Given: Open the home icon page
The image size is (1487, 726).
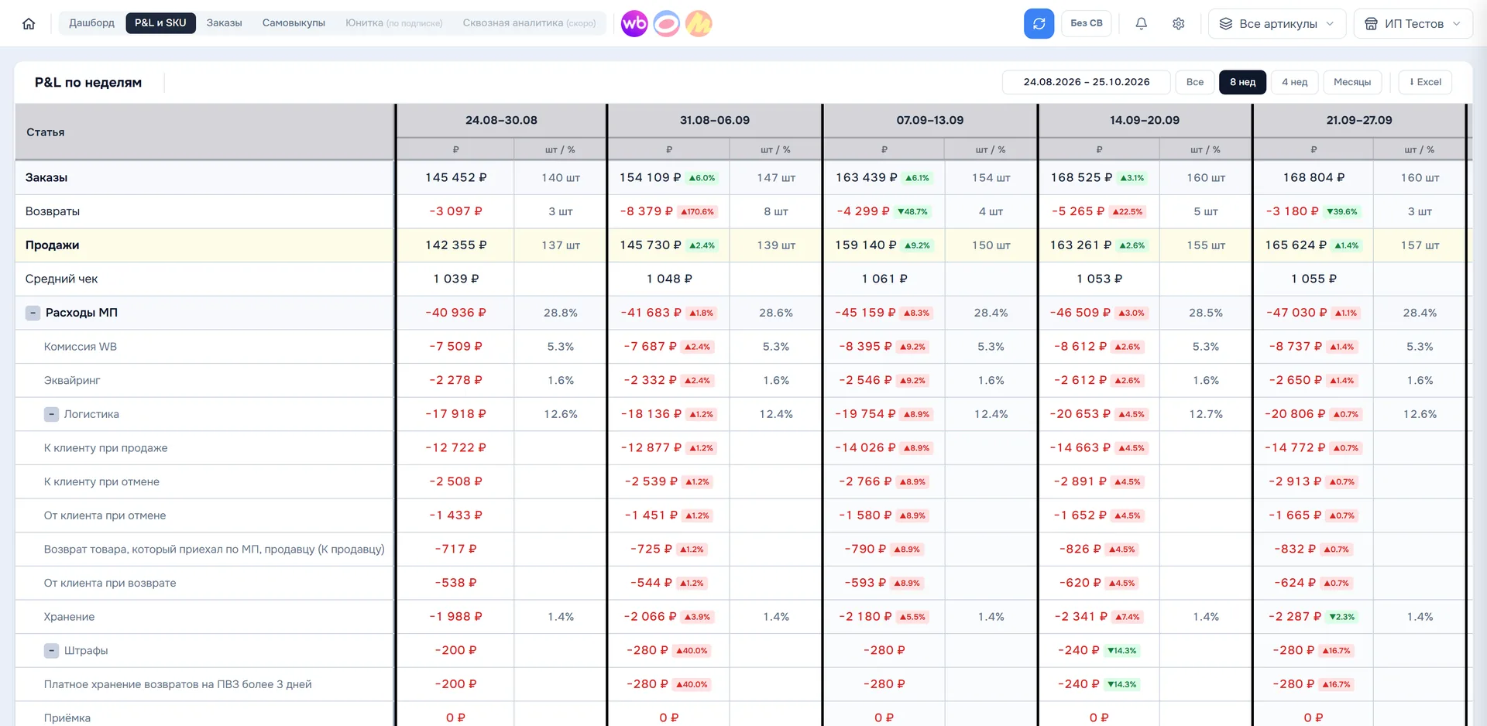Looking at the screenshot, I should tap(29, 23).
